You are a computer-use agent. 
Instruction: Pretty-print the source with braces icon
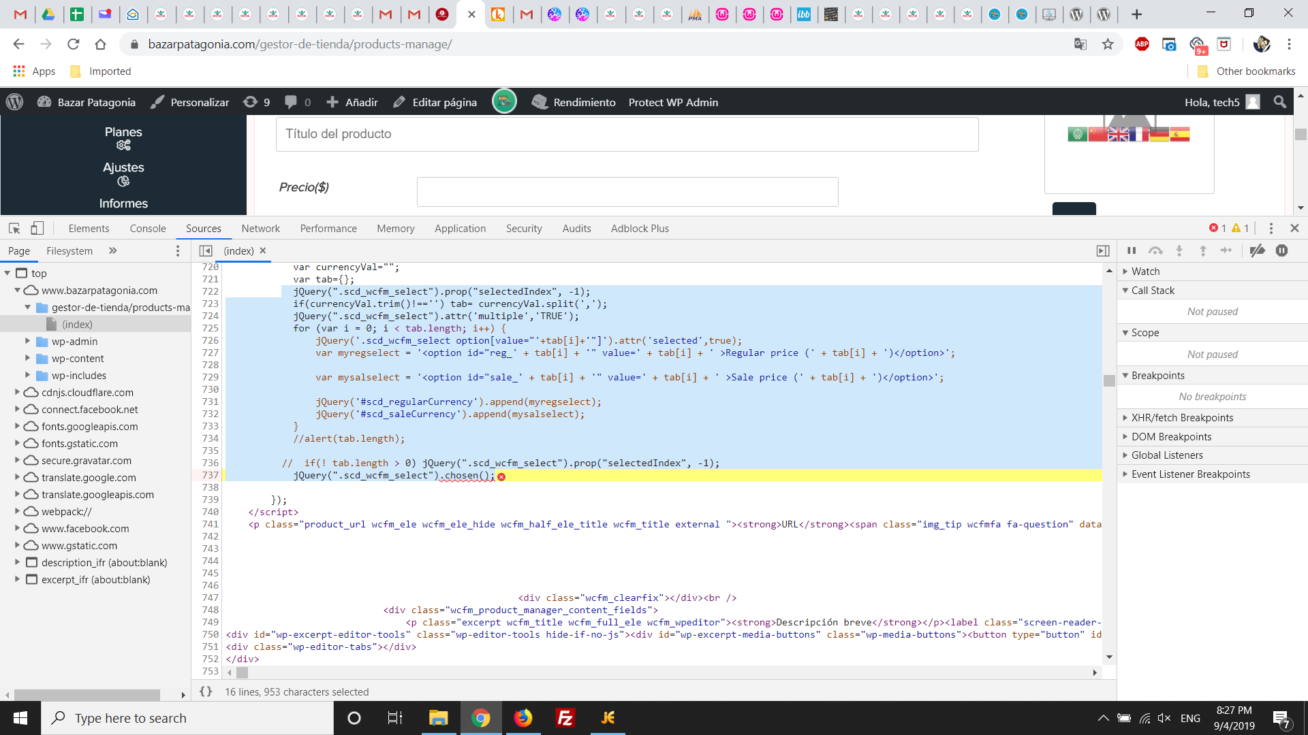click(x=206, y=691)
